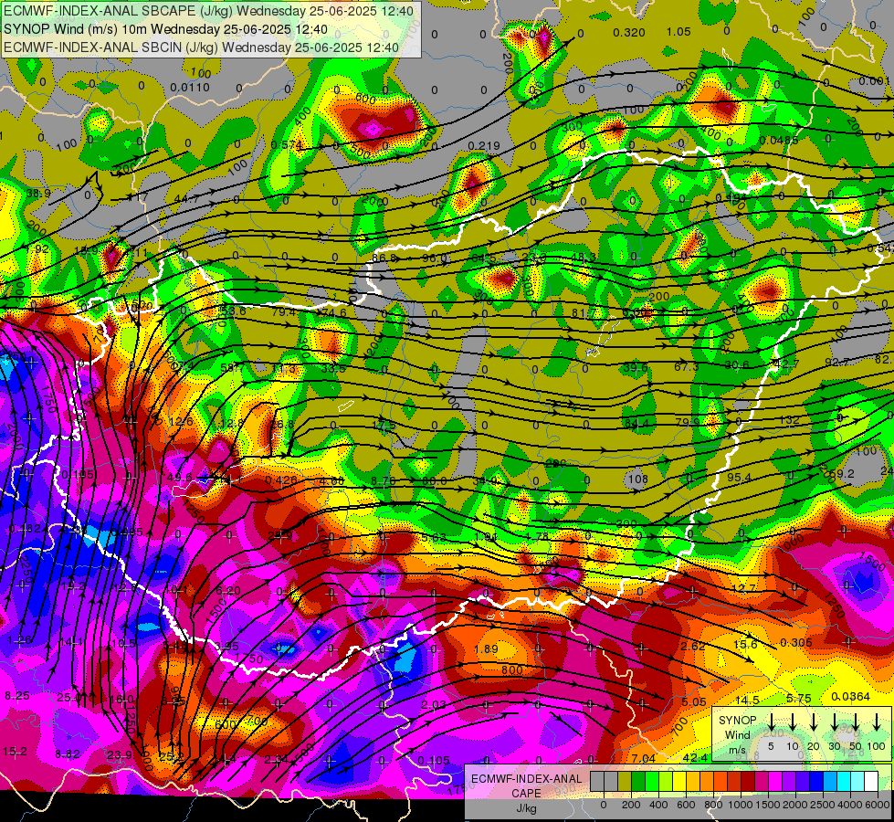Click the SYNOP Wind 10m title line

point(165,29)
